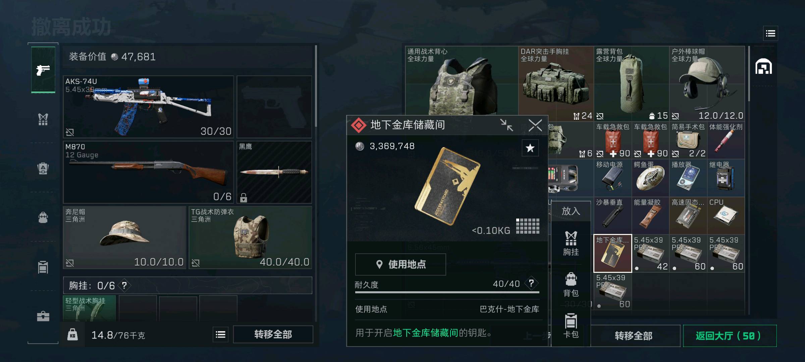
Task: Click right-side 转移全部 transfer all button
Action: (x=633, y=336)
